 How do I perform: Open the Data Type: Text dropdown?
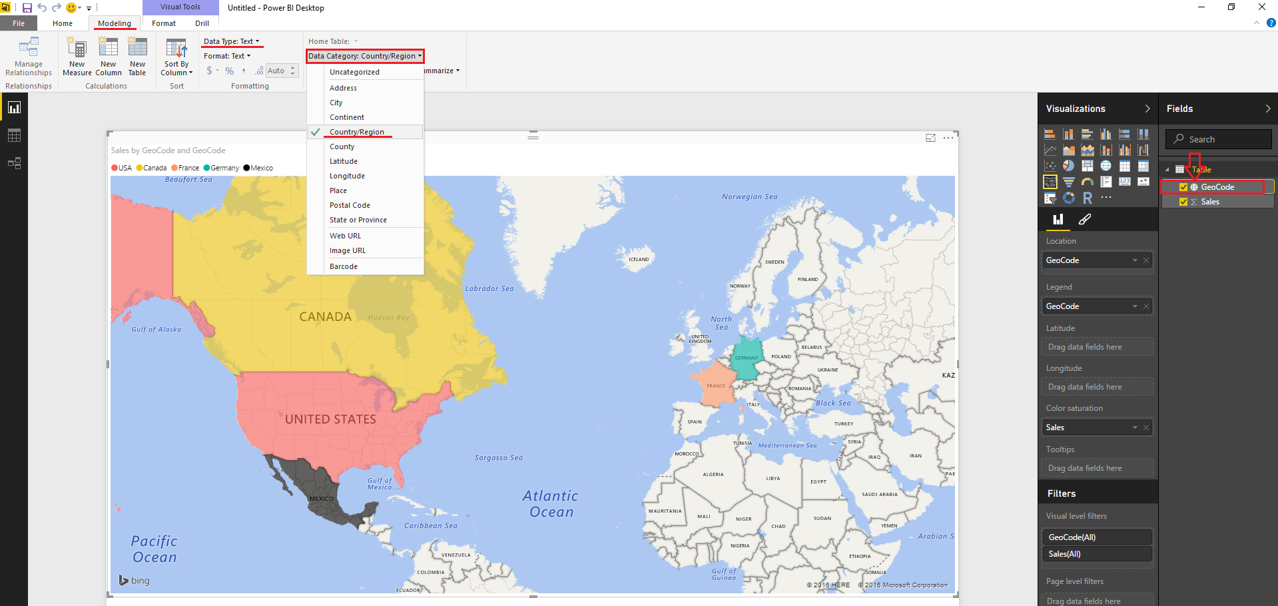tap(232, 41)
